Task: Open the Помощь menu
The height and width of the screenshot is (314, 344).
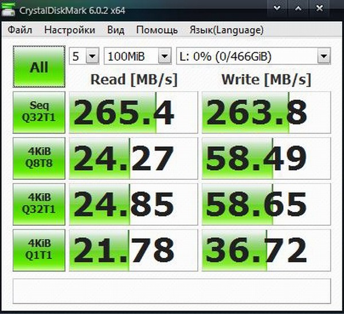Action: click(x=157, y=30)
